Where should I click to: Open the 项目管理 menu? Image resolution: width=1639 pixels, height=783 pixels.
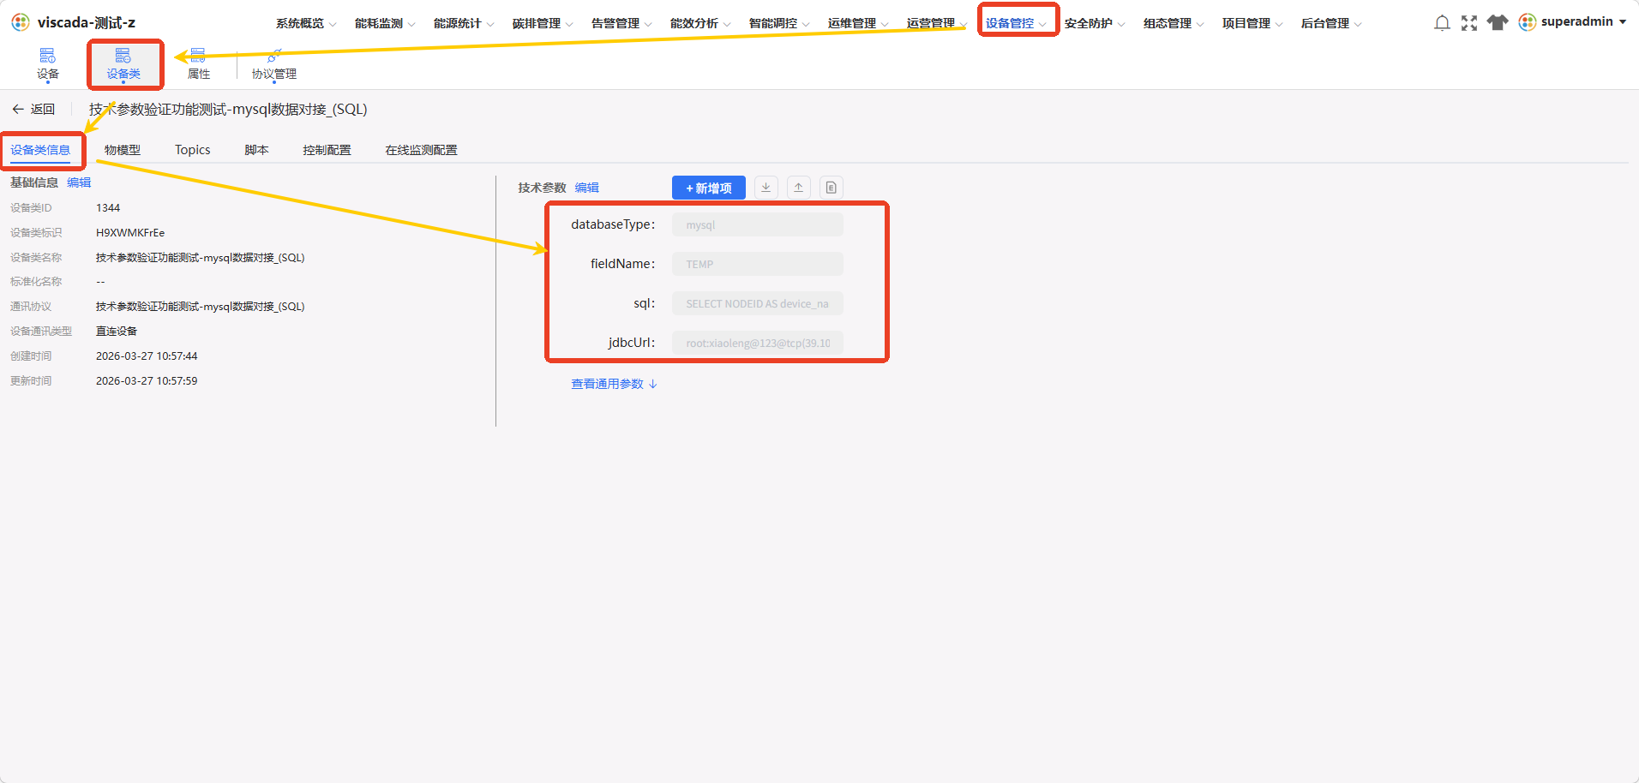click(x=1252, y=23)
